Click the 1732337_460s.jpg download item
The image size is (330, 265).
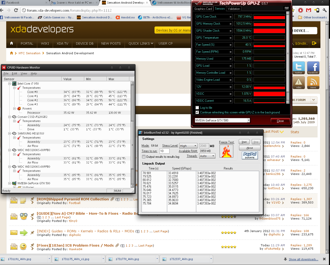[187, 259]
